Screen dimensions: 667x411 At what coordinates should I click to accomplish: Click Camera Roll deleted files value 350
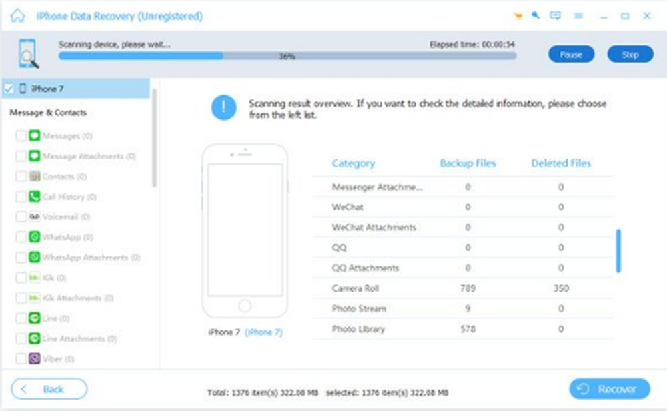click(561, 288)
